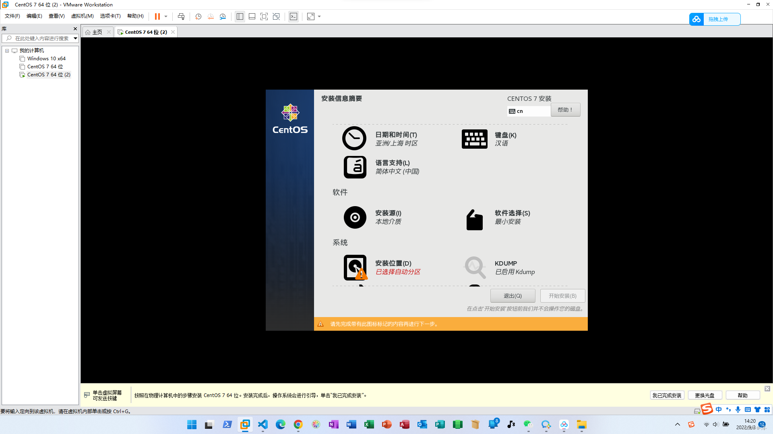Click the Send Ctrl+Alt+Del toolbar icon
This screenshot has height=434, width=773.
[x=181, y=16]
